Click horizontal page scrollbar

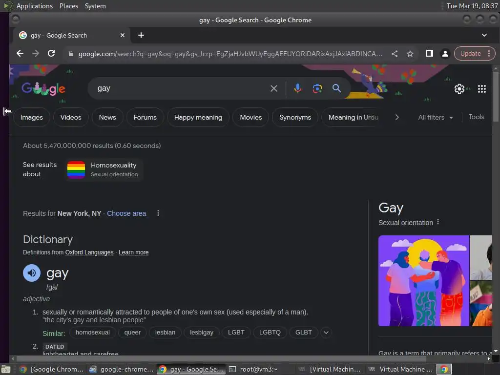(221, 359)
